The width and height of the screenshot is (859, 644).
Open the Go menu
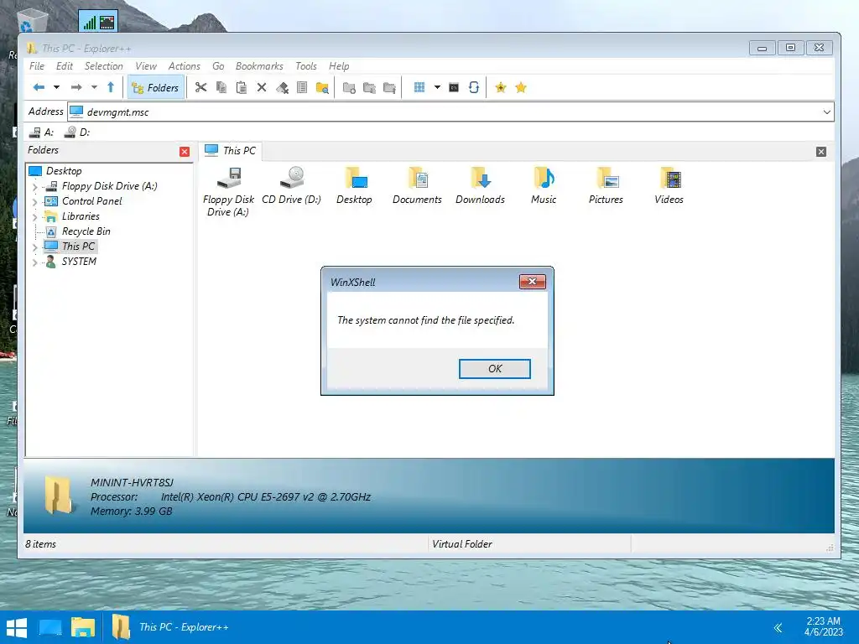pos(218,66)
